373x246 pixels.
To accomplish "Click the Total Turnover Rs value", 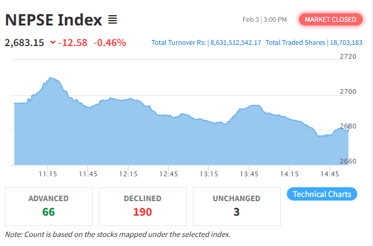I will (235, 43).
